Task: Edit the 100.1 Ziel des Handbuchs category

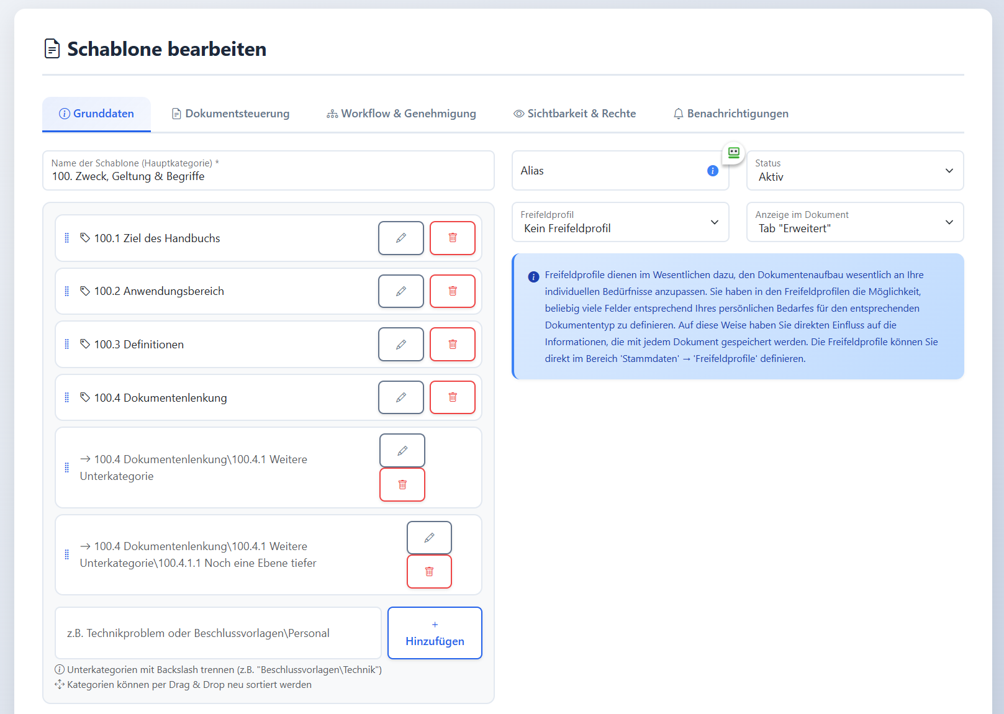Action: click(400, 238)
